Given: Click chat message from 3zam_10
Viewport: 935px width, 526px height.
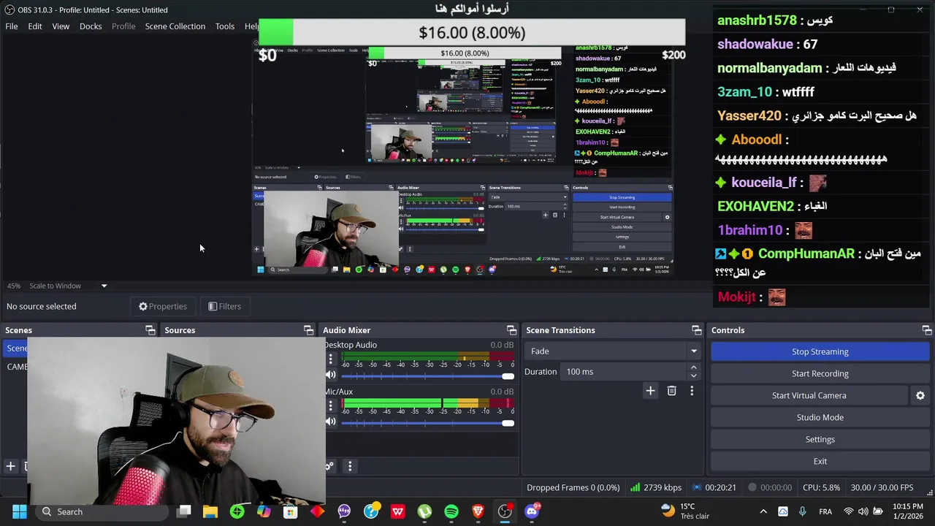Looking at the screenshot, I should 766,92.
